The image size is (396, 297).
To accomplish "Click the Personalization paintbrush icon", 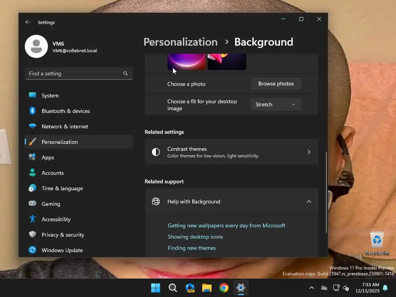I will [x=32, y=142].
